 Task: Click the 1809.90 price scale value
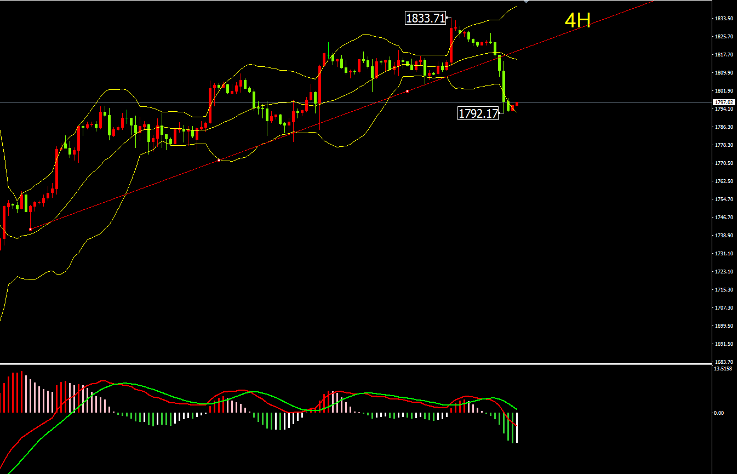tap(724, 73)
